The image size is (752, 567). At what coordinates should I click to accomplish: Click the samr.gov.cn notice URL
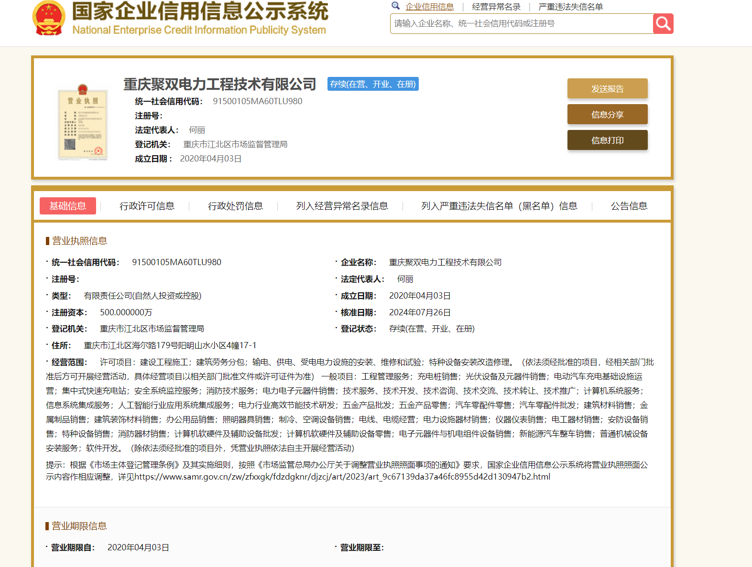(x=342, y=477)
